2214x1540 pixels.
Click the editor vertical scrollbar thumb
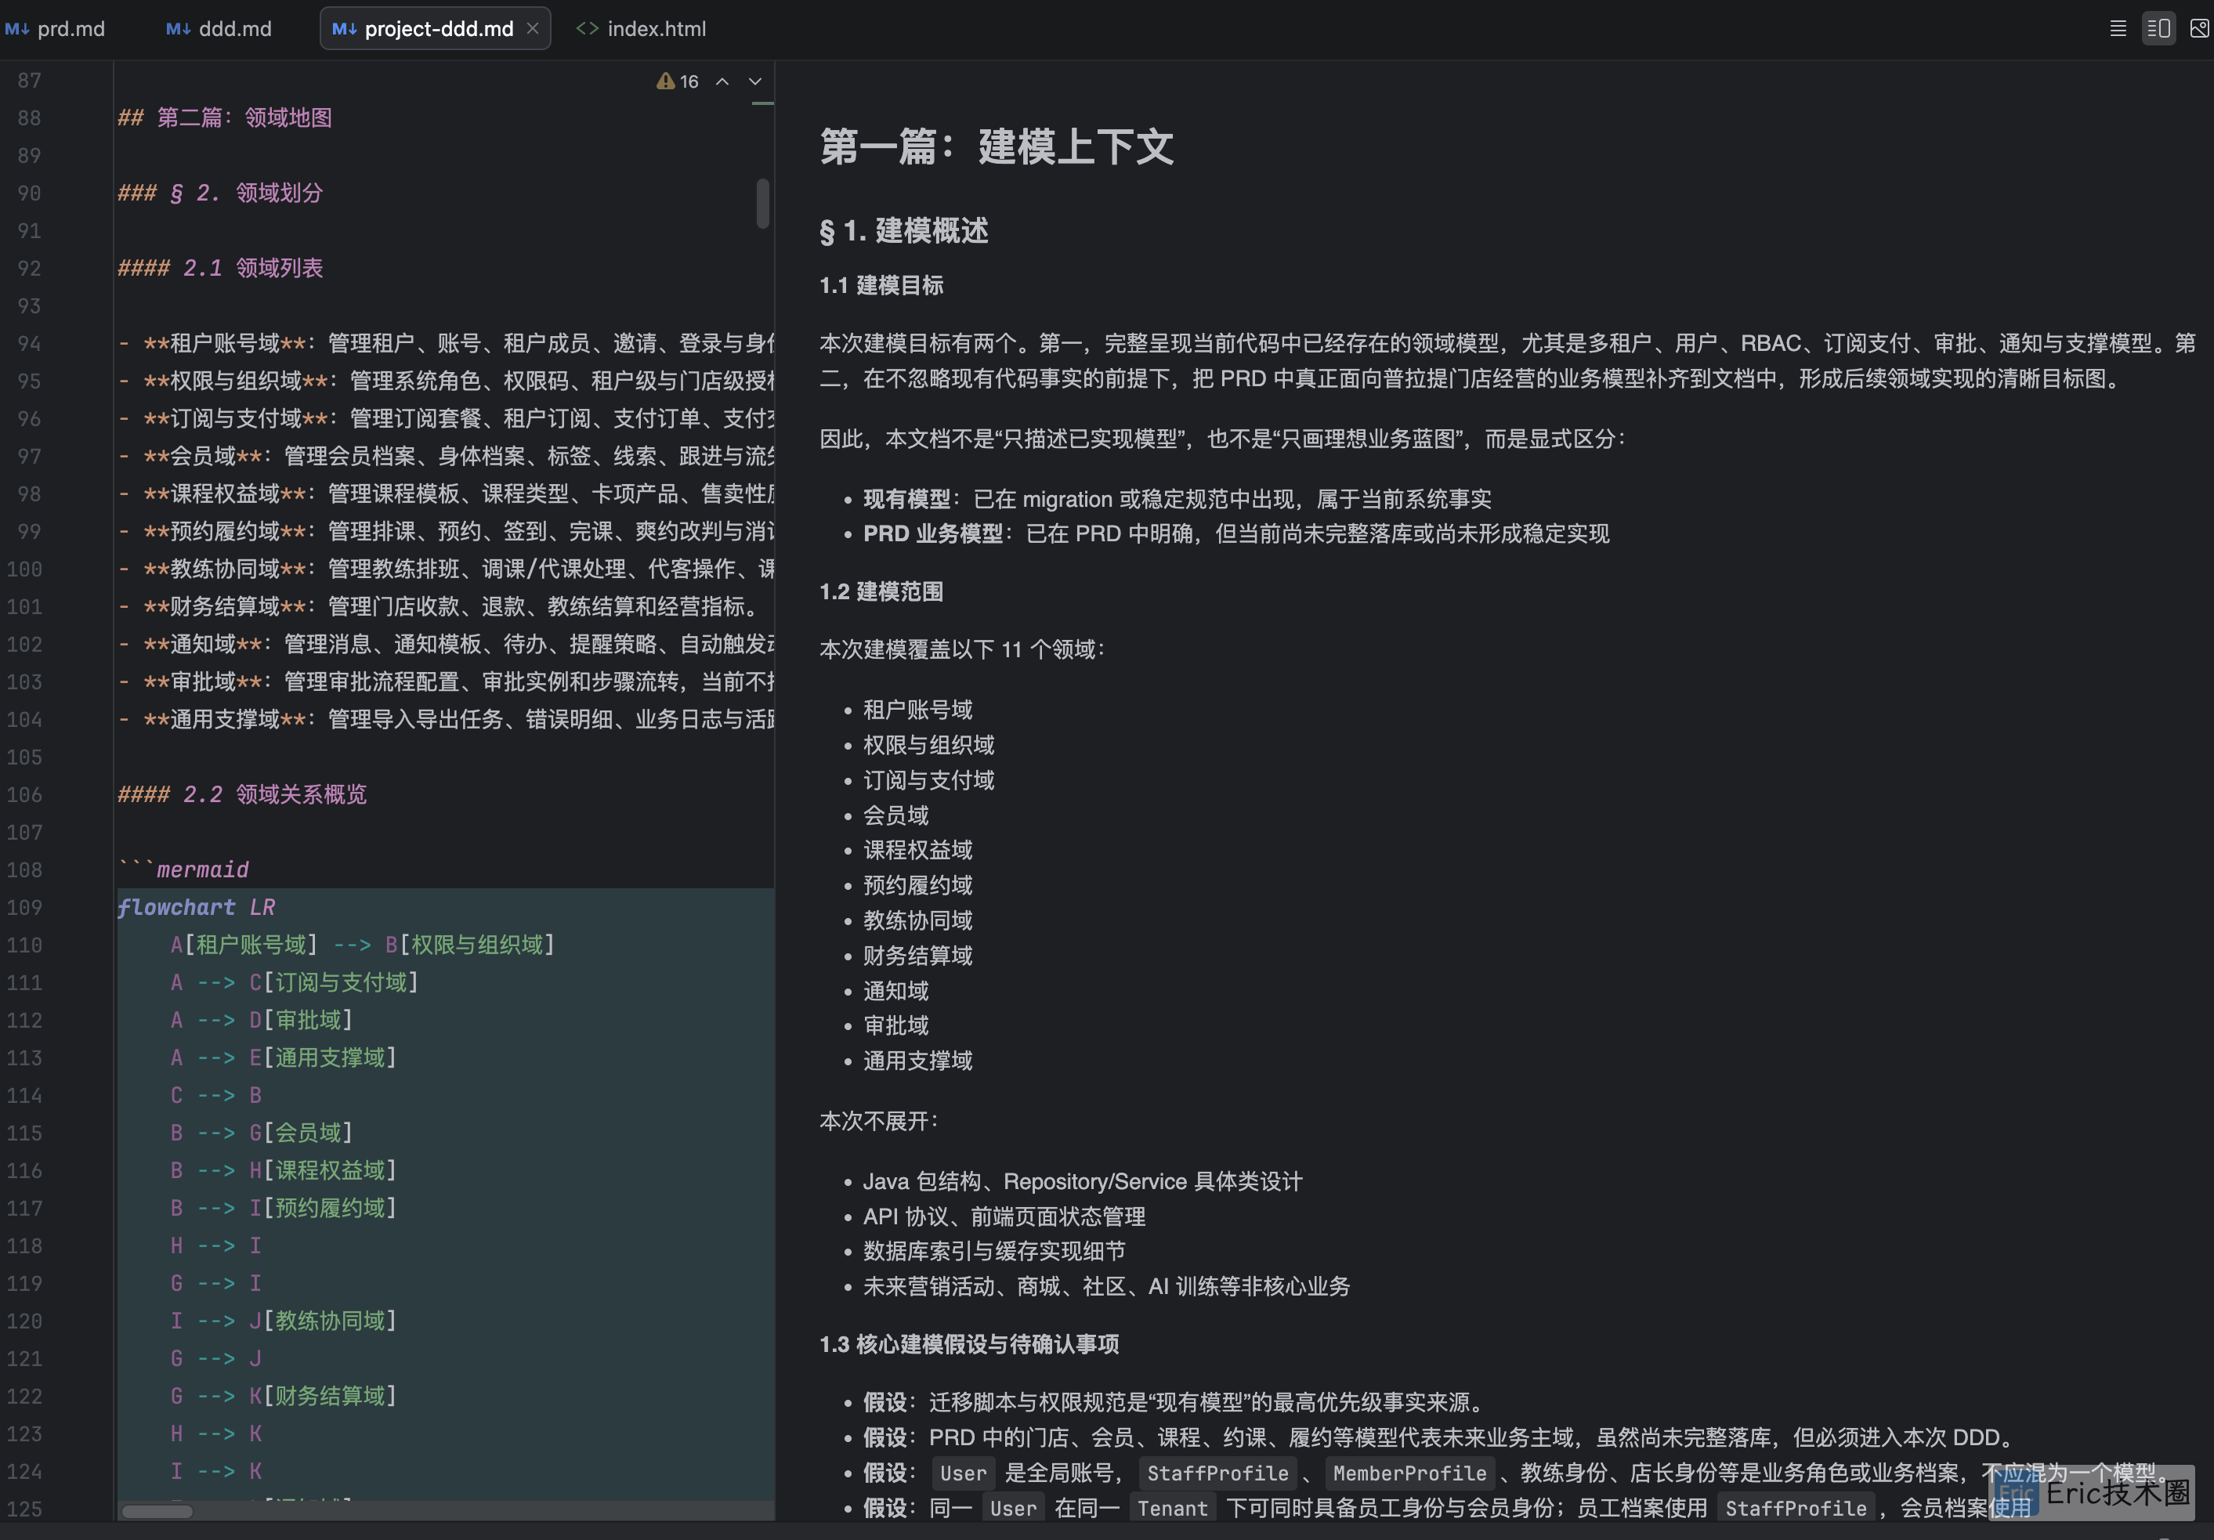(x=763, y=204)
